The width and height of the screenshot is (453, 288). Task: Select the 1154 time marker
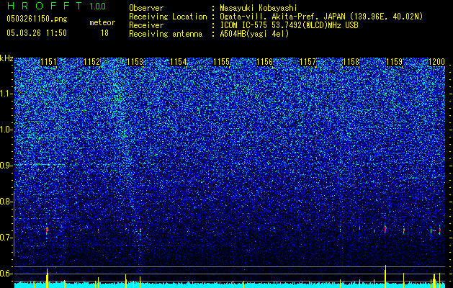(x=179, y=62)
